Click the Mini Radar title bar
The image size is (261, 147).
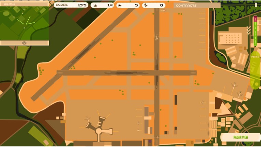(x=24, y=4)
